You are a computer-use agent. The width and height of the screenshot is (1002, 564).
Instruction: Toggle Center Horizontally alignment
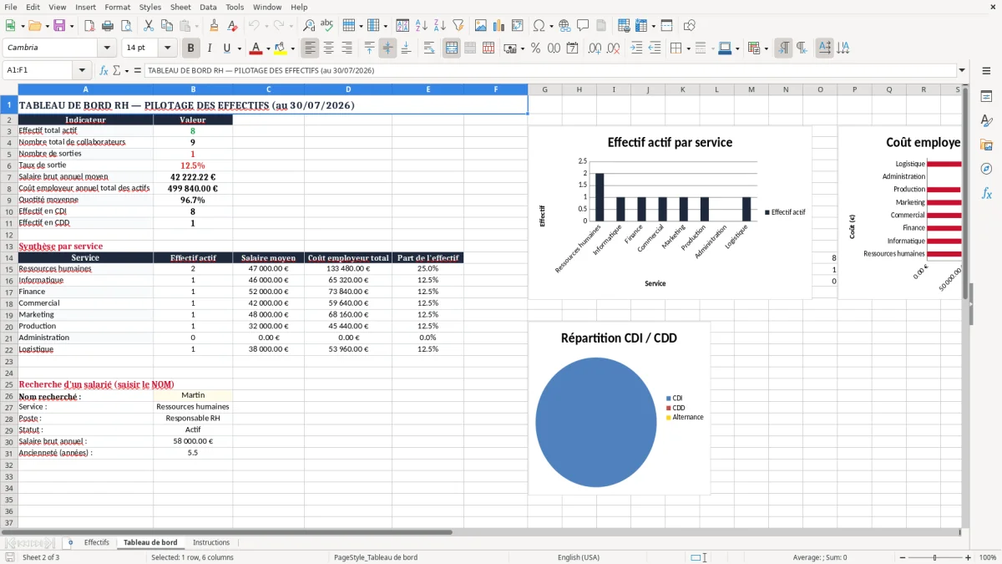pos(328,48)
